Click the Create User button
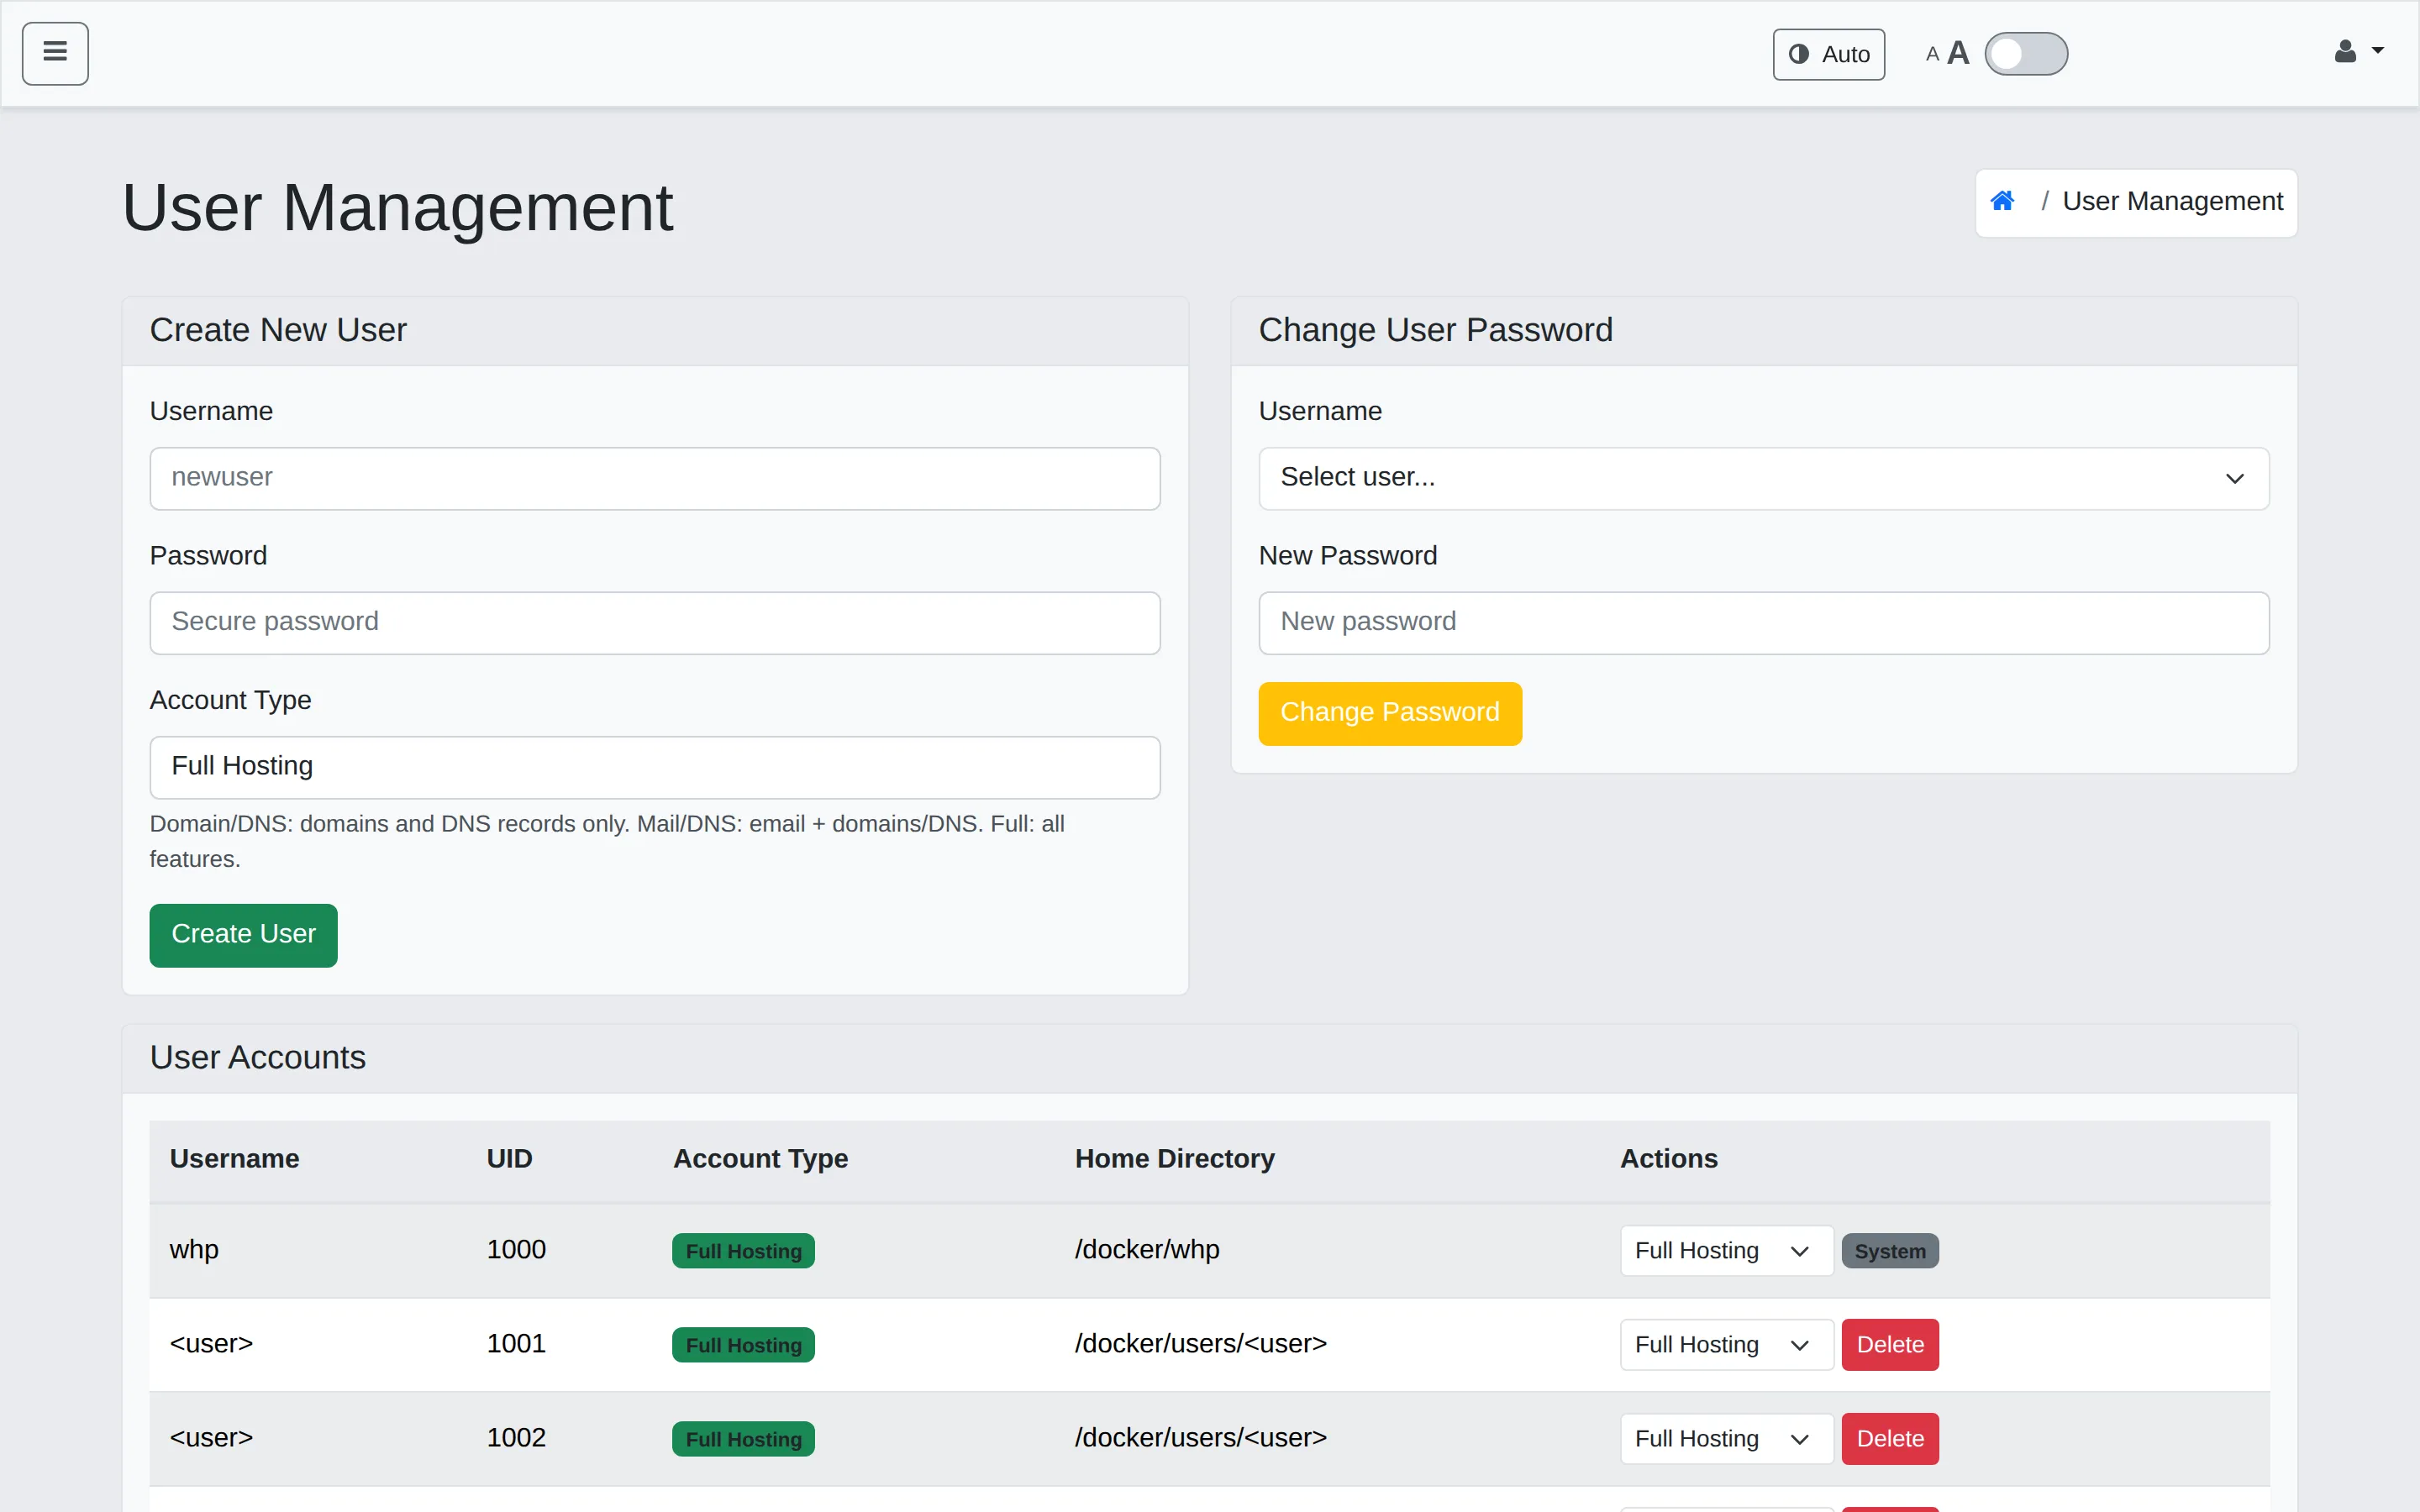The height and width of the screenshot is (1512, 2420). (243, 934)
